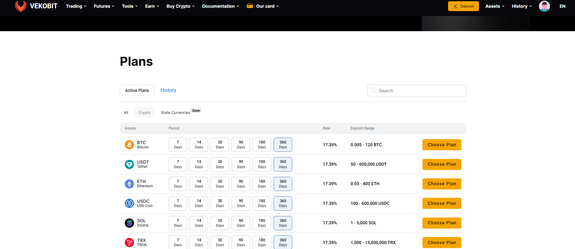The image size is (575, 249).
Task: Select 7 Days period for TRX
Action: point(178,242)
